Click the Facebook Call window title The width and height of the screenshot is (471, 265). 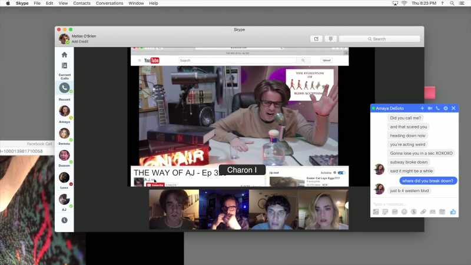[39, 144]
